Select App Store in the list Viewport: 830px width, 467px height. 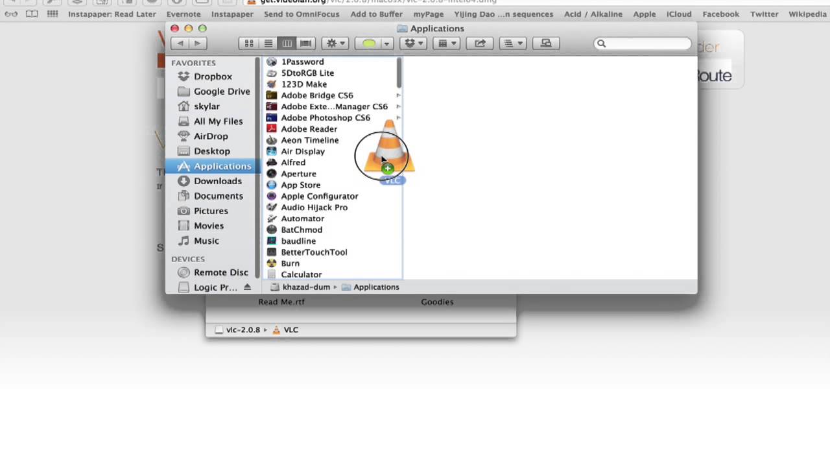(300, 185)
